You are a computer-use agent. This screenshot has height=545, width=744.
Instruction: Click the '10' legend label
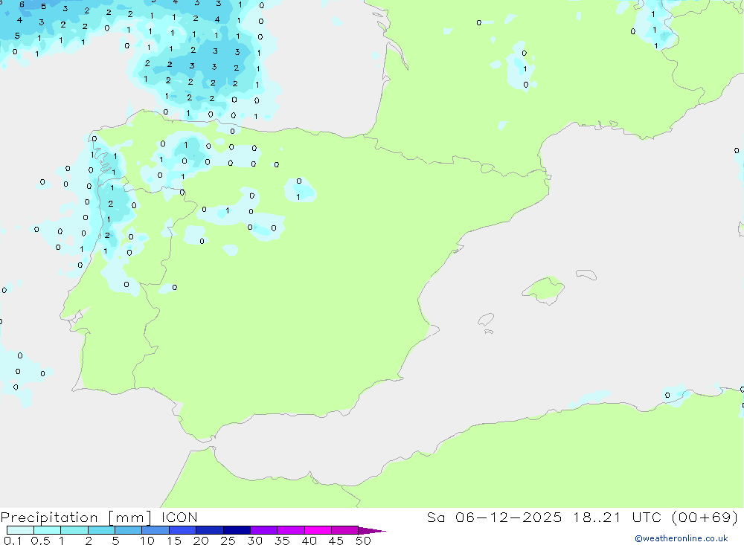pos(147,541)
